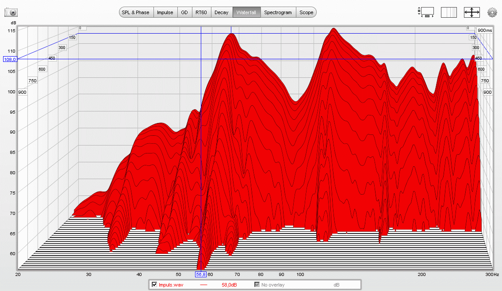Open the Scope tab
The image size is (502, 291).
[x=306, y=12]
